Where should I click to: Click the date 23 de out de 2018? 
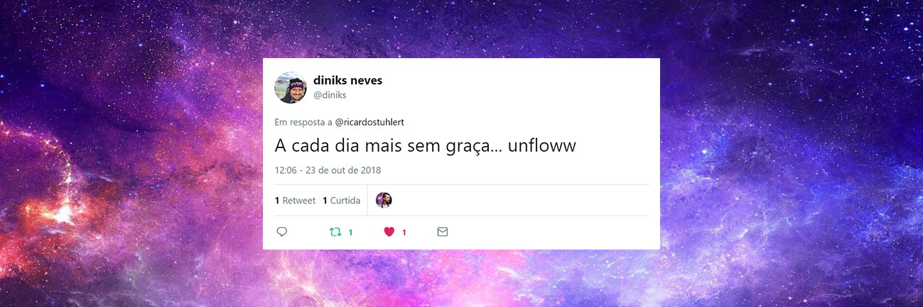(x=343, y=170)
